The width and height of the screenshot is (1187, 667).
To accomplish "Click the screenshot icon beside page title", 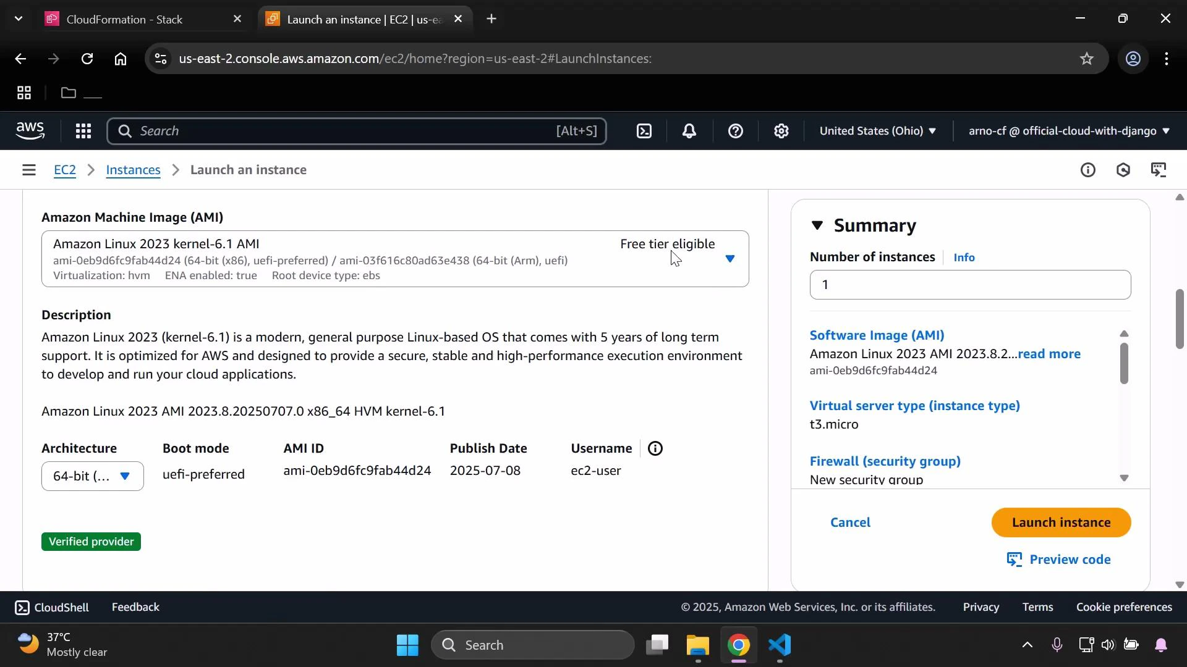I will [x=1160, y=170].
